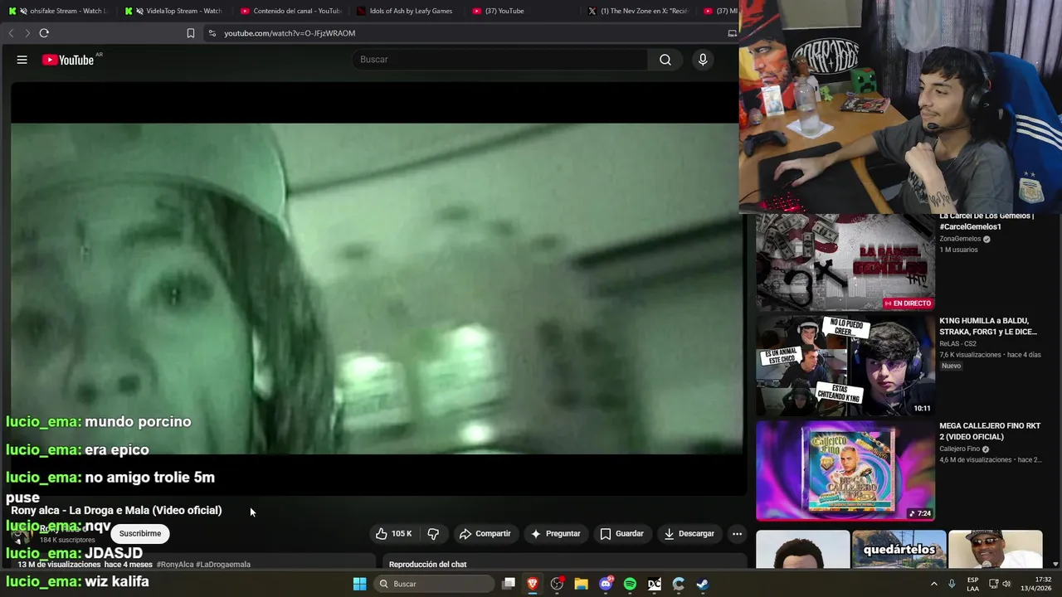The width and height of the screenshot is (1062, 597).
Task: Open File Explorer from taskbar
Action: click(x=581, y=584)
